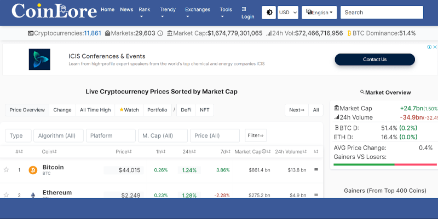Add Bitcoin to watchlist star
Viewport: 438px width, 219px height.
pos(6,170)
